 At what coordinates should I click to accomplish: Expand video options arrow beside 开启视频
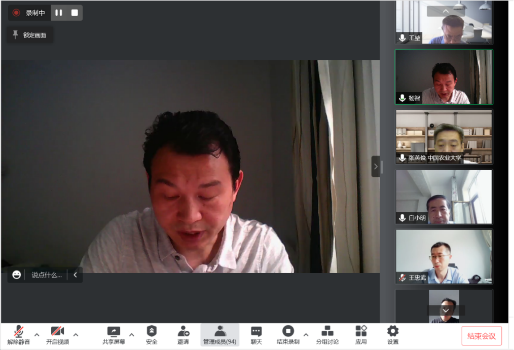point(76,334)
